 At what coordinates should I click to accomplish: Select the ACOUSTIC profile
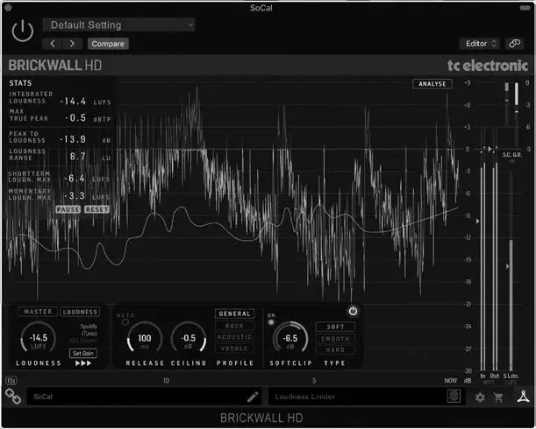point(234,337)
